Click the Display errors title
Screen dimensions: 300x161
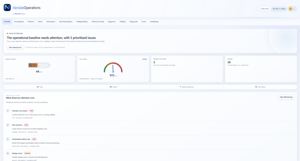[17, 153]
